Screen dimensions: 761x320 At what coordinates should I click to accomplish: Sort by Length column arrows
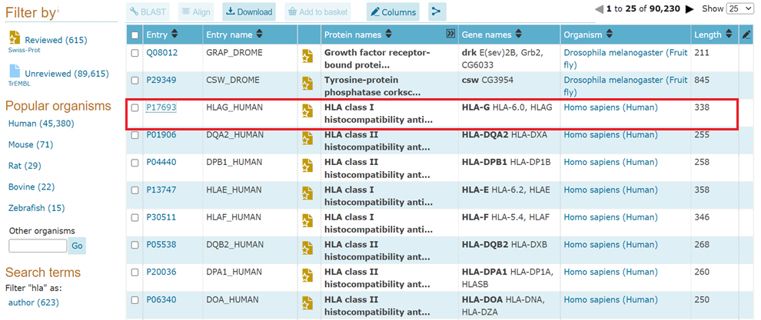(x=729, y=35)
